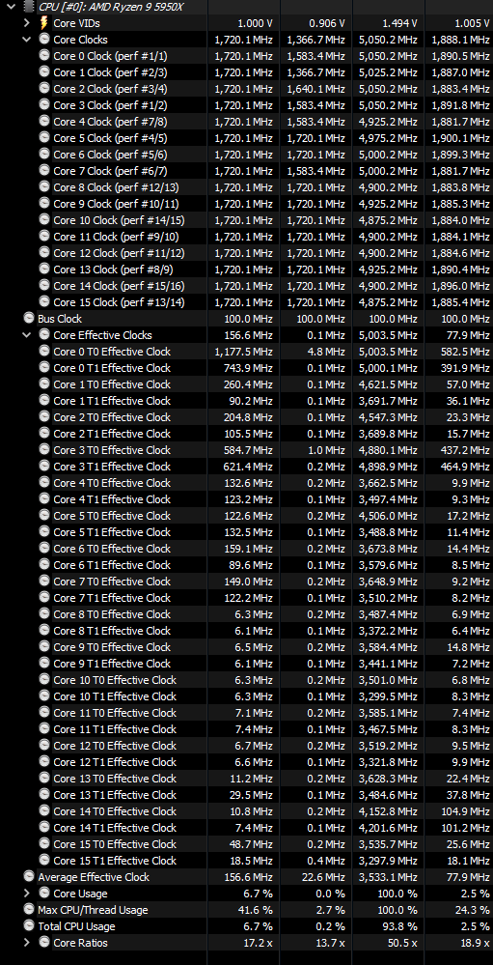This screenshot has height=965, width=493.
Task: Click the icon beside Bus Clock
Action: pos(28,318)
